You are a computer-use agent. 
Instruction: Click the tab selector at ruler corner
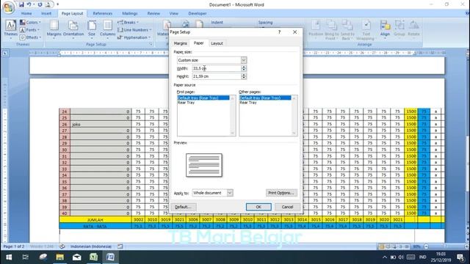5,53
